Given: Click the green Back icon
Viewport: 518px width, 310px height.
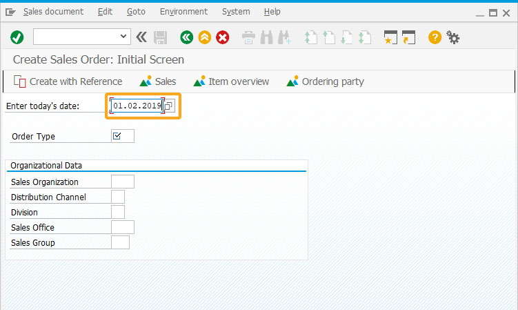Looking at the screenshot, I should point(187,37).
